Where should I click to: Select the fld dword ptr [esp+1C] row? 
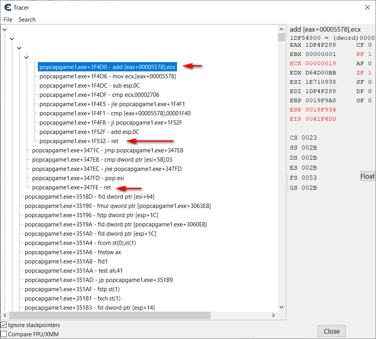(90, 234)
